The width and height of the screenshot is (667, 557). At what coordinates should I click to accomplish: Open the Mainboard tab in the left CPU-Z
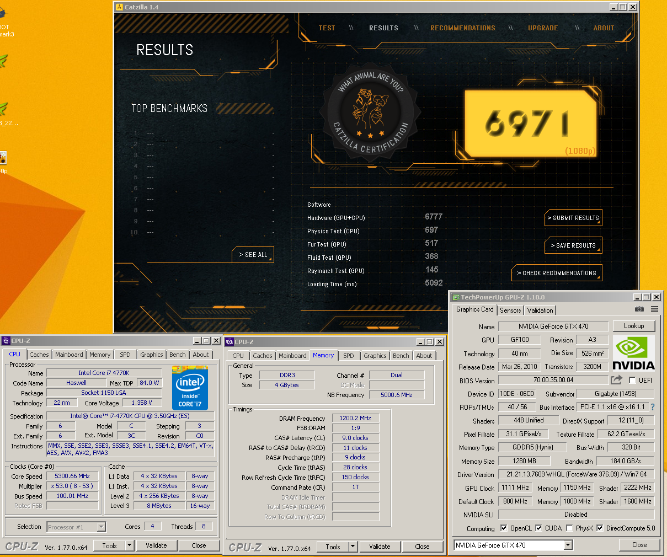[69, 355]
